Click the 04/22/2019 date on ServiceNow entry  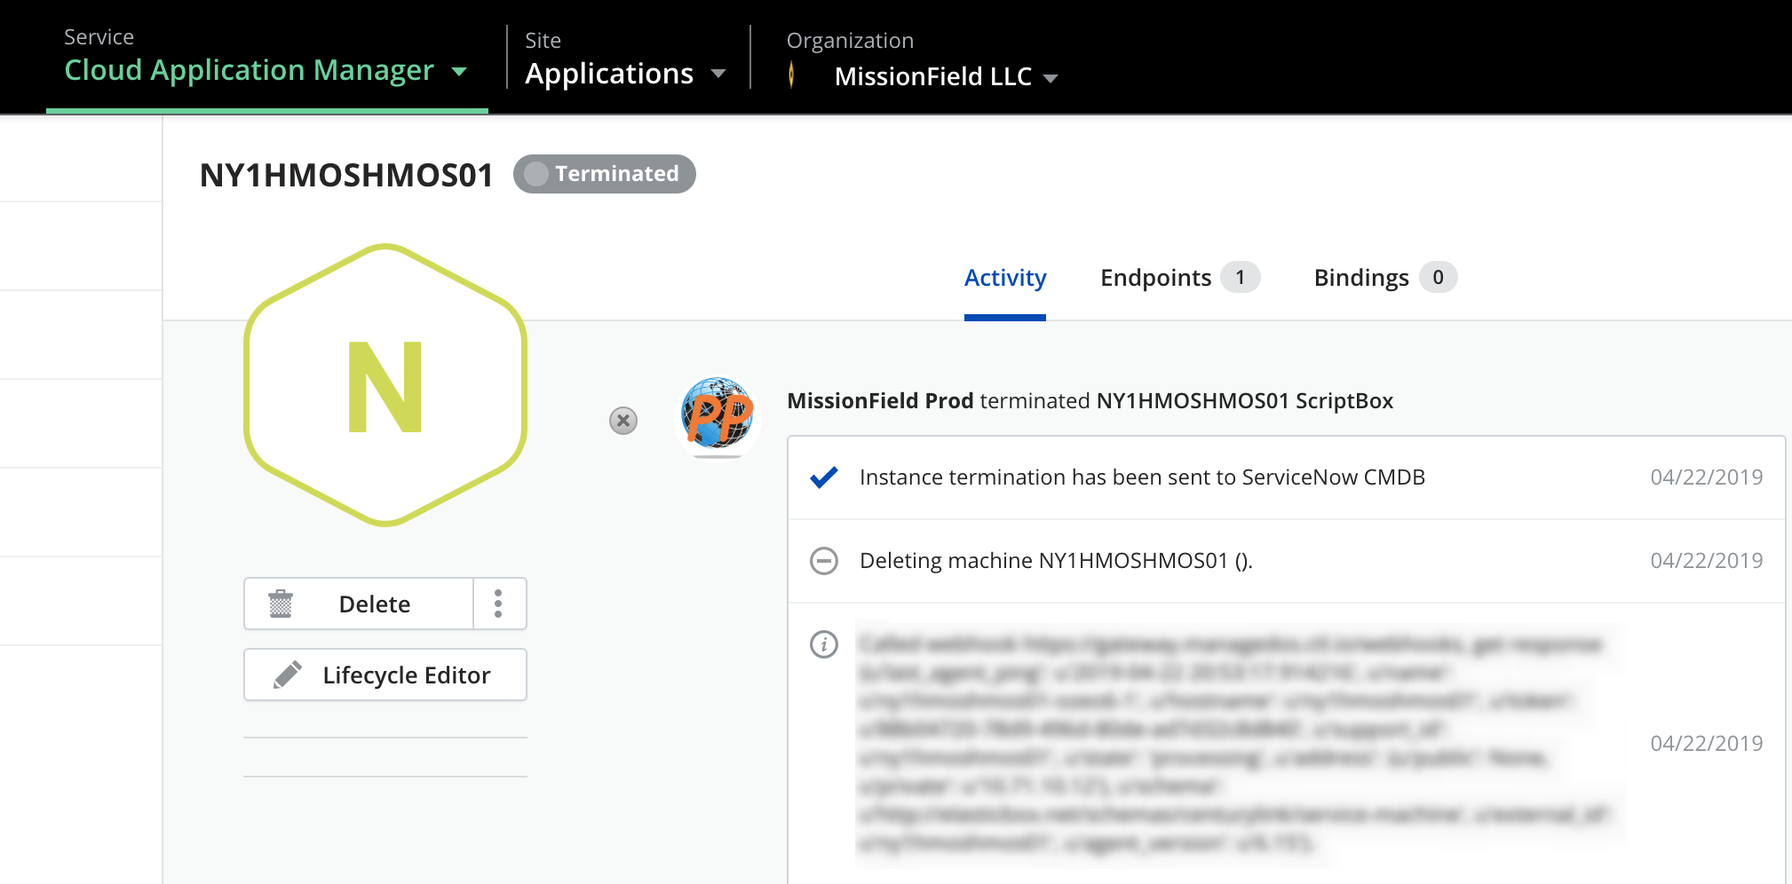[1706, 478]
